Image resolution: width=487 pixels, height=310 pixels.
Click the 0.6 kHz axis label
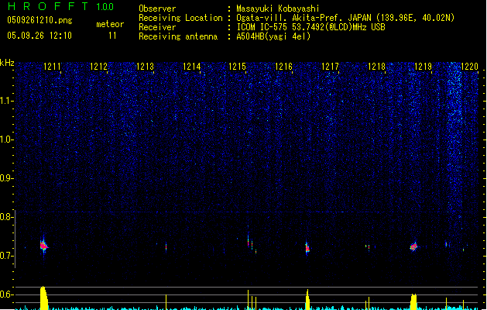click(x=6, y=294)
